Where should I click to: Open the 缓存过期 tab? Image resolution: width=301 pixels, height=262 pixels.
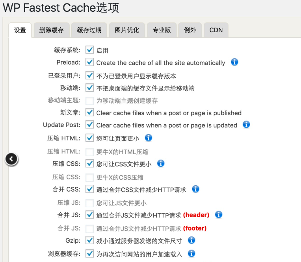point(89,30)
